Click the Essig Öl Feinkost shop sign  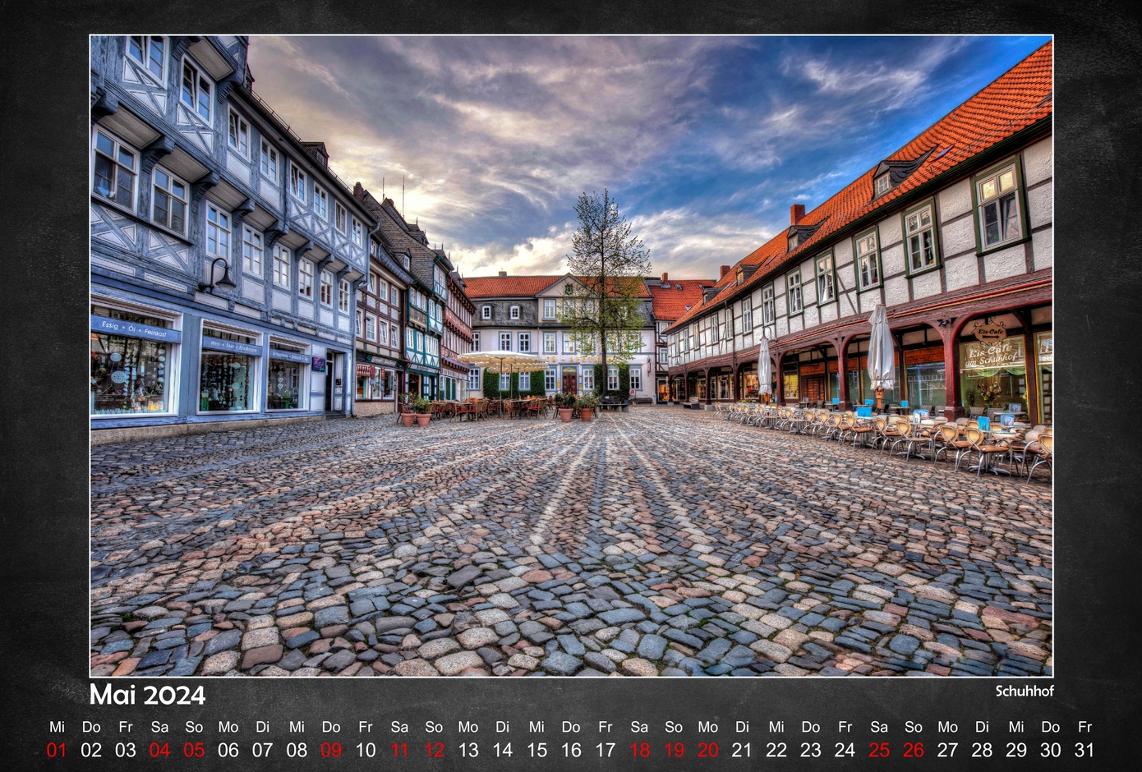coord(135,329)
